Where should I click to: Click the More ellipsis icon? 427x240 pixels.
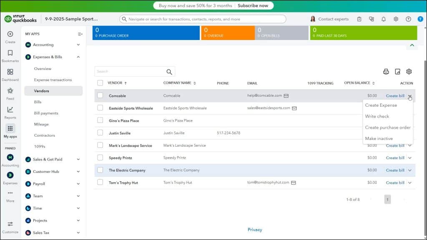[x=10, y=193]
